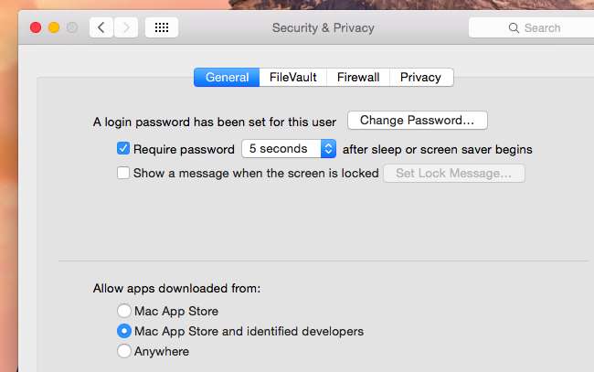Click the search magnifier icon
The height and width of the screenshot is (372, 594).
tap(515, 28)
